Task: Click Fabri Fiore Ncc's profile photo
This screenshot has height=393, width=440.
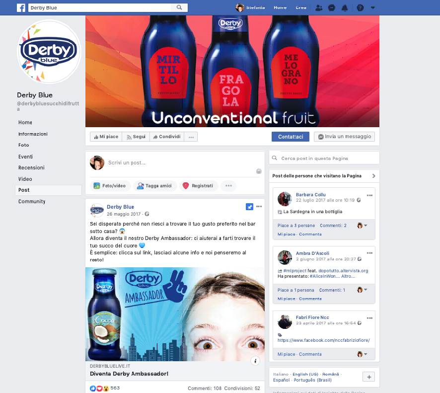Action: pos(285,321)
